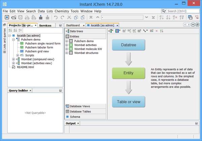This screenshot has height=141, width=202.
Task: Click the ascending sort icon in Projects panel
Action: click(10, 30)
